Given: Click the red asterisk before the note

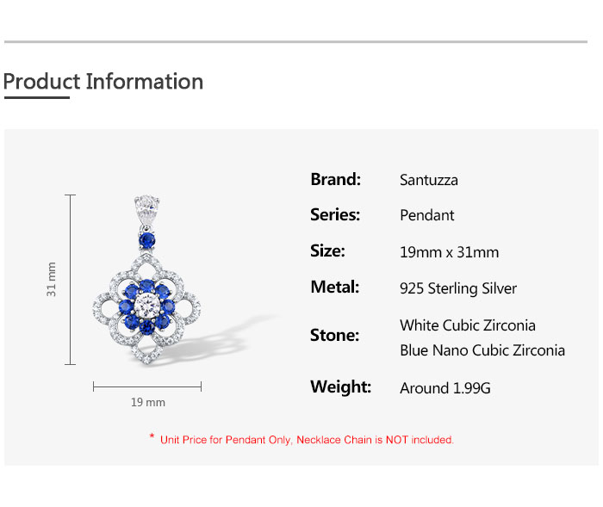Looking at the screenshot, I should pyautogui.click(x=152, y=438).
